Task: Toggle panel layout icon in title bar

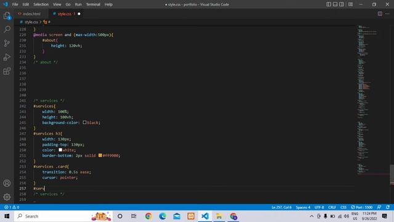Action: 335,4
